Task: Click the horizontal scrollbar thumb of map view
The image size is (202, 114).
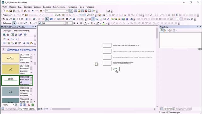Action: pyautogui.click(x=61, y=109)
